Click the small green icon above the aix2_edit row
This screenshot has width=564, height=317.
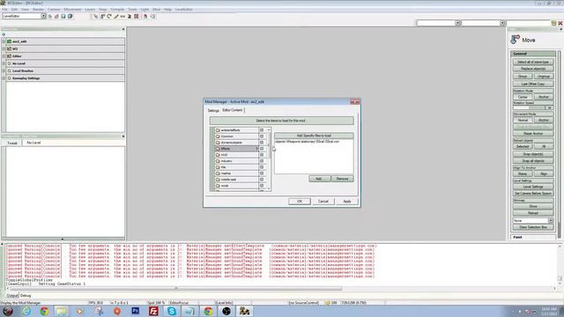4,34
